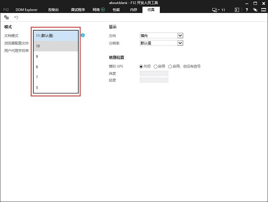Screen dimensions: 268x202
Task: Click the unpin tools window icon
Action: 255,10
